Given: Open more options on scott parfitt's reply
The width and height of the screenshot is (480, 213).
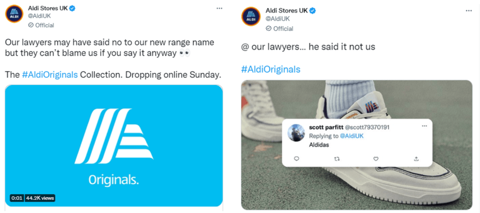Looking at the screenshot, I should pos(424,126).
